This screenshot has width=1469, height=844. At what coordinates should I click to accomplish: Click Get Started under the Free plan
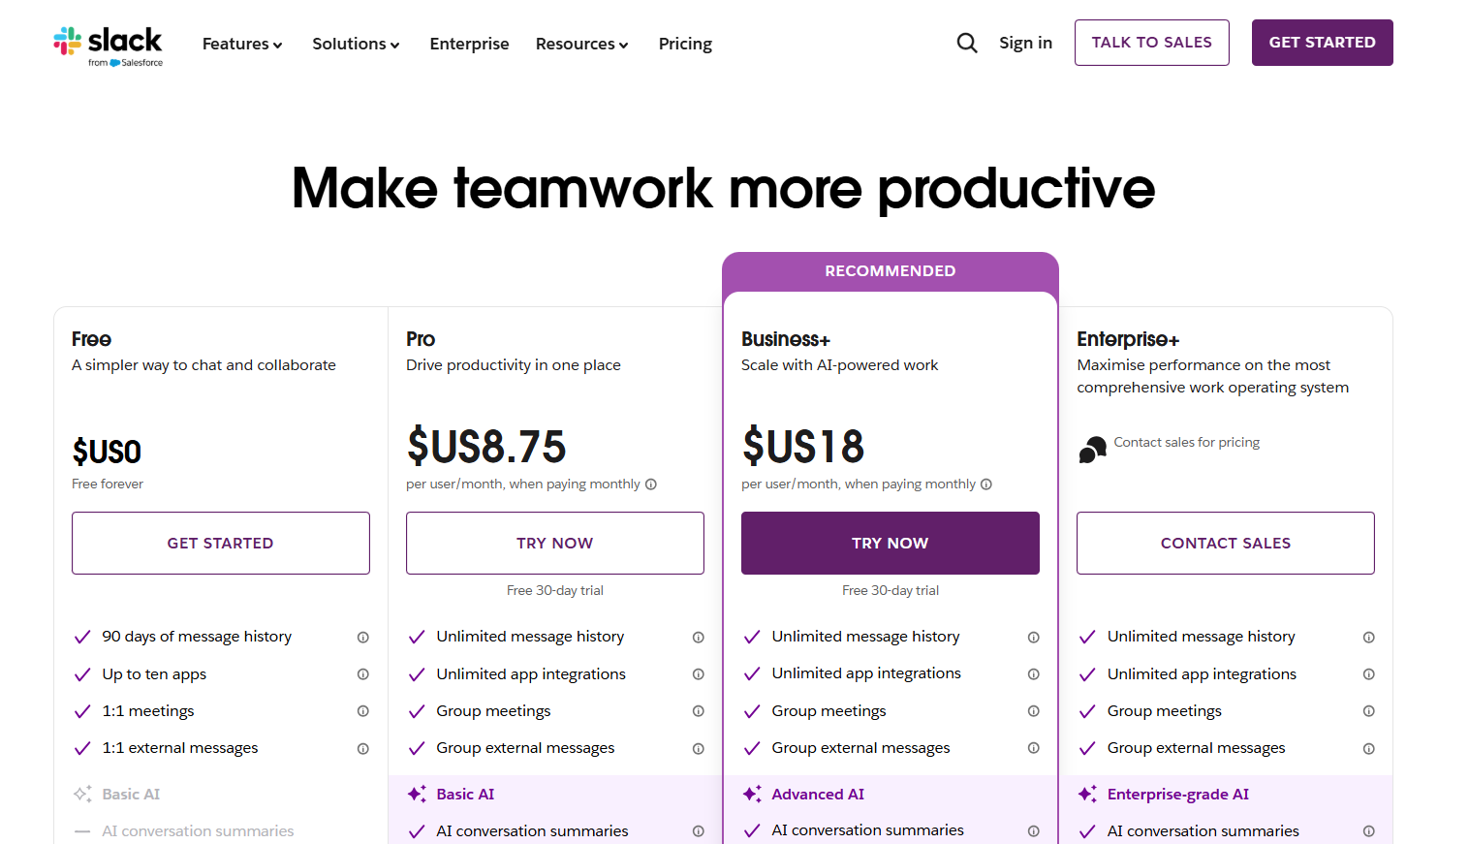(220, 543)
